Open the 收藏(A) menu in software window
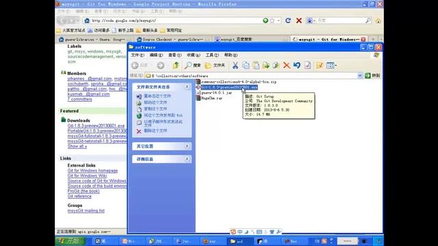This screenshot has height=246, width=438. coord(193,55)
